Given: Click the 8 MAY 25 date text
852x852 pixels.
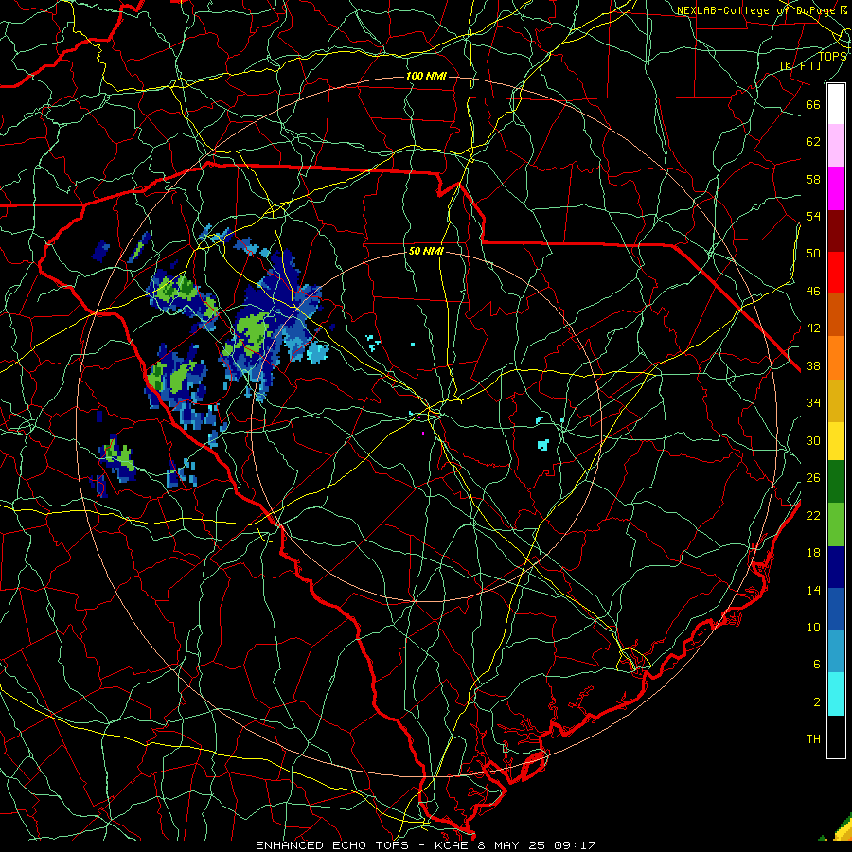Looking at the screenshot, I should [511, 845].
